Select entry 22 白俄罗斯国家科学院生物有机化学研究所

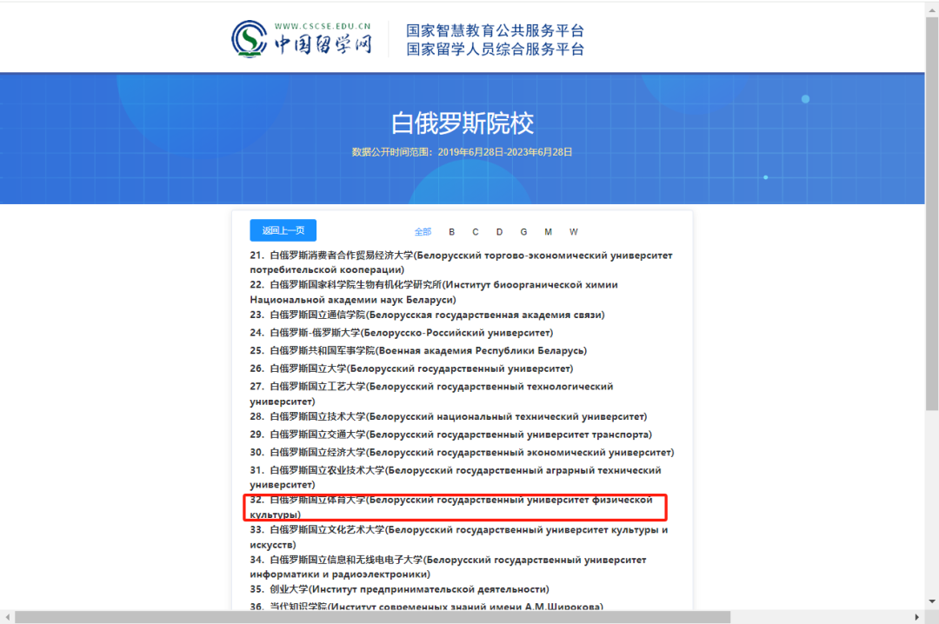tap(434, 292)
